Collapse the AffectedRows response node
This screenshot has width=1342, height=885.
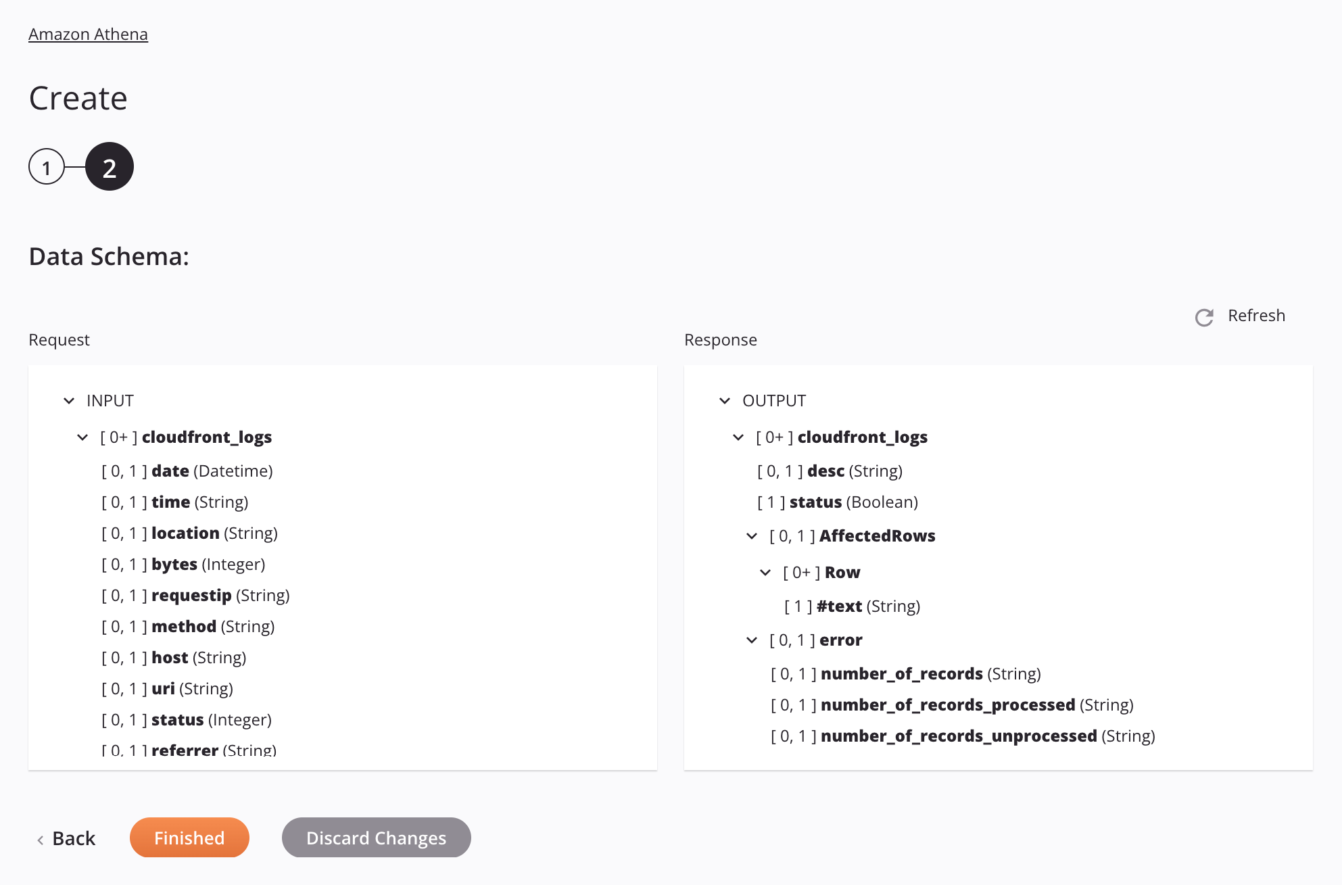pyautogui.click(x=752, y=535)
